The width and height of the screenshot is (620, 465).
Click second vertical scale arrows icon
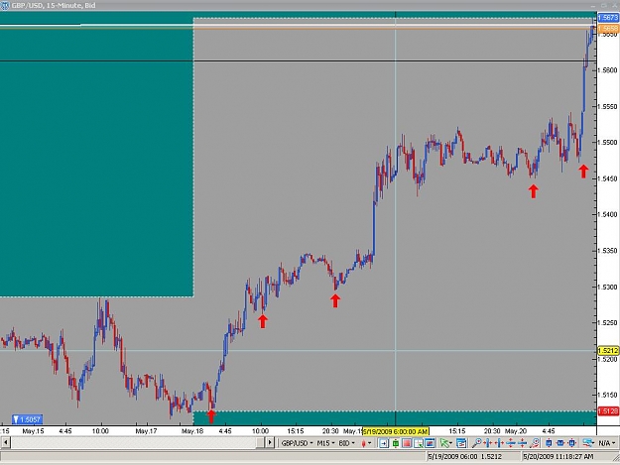click(x=523, y=443)
